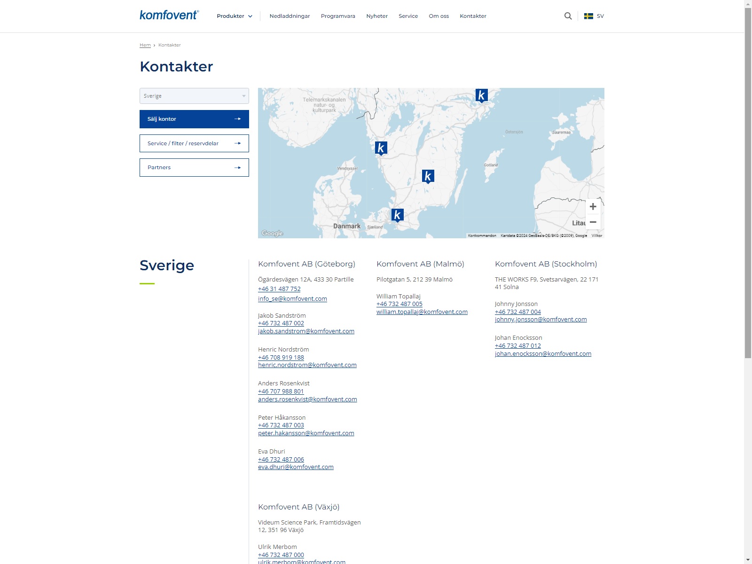The height and width of the screenshot is (564, 752).
Task: Click the page vertical scrollbar thumb
Action: (x=748, y=183)
